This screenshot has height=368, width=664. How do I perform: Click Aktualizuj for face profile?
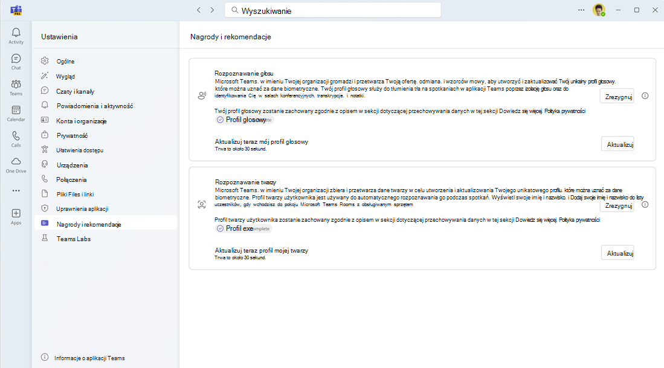click(618, 253)
